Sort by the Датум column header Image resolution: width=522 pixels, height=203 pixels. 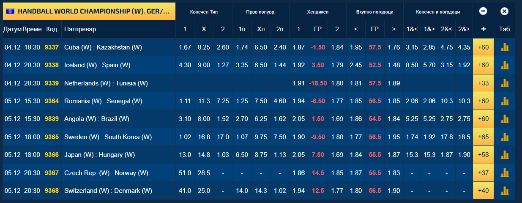[x=12, y=29]
